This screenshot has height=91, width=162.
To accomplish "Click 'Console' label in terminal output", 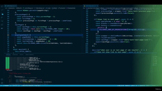I will coord(10,70).
